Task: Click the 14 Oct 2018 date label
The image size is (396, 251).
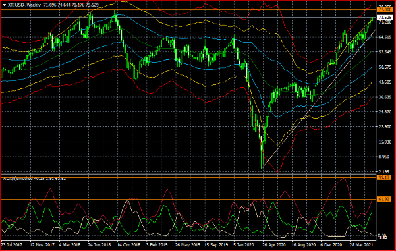Action: coord(128,244)
